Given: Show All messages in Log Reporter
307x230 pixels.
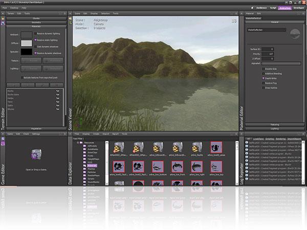Looking at the screenshot, I should 249,139.
